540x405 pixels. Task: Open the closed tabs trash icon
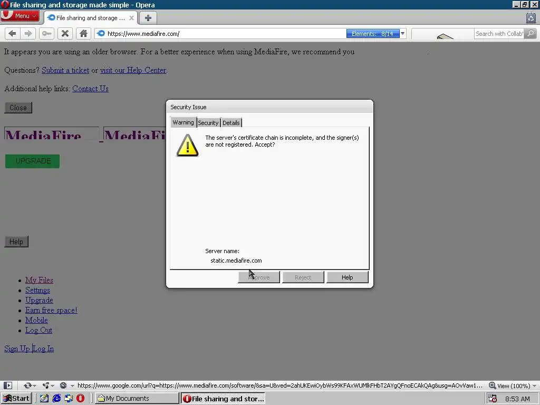pos(531,17)
